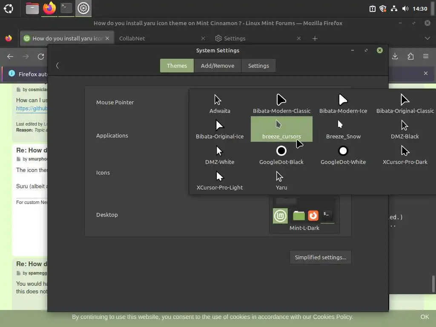Viewport: 436px width, 327px height.
Task: Select the breeze_cursors pointer theme
Action: [281, 129]
